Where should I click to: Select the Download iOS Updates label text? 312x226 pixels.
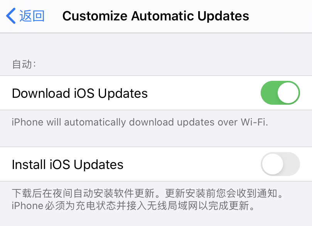(x=80, y=93)
